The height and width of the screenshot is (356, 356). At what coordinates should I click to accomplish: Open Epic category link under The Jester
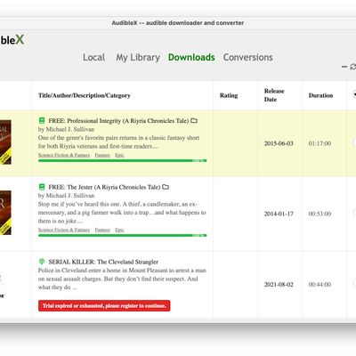(x=119, y=230)
